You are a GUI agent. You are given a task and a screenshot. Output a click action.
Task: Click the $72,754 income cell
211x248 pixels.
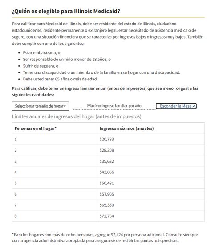coord(151,216)
